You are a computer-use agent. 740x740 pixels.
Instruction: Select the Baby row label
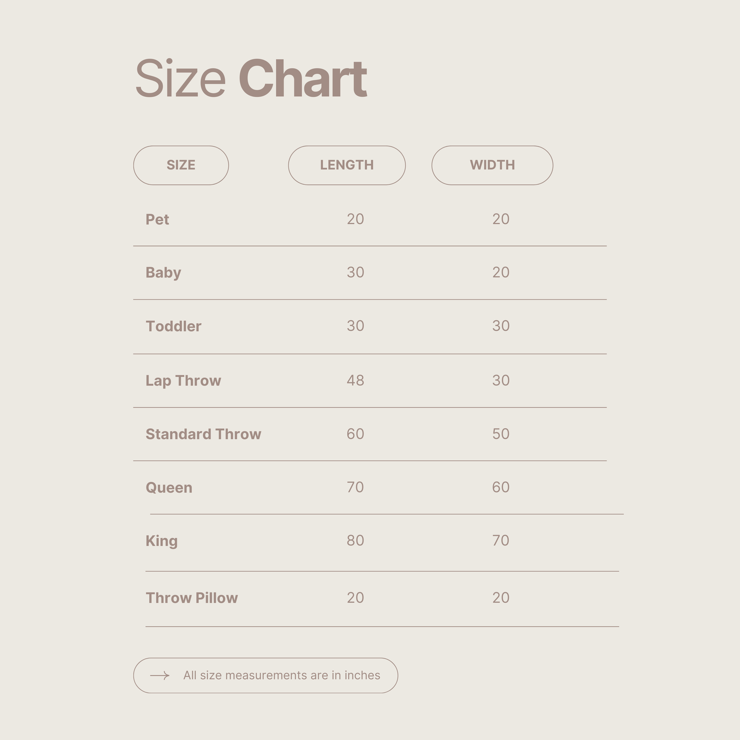pos(163,272)
